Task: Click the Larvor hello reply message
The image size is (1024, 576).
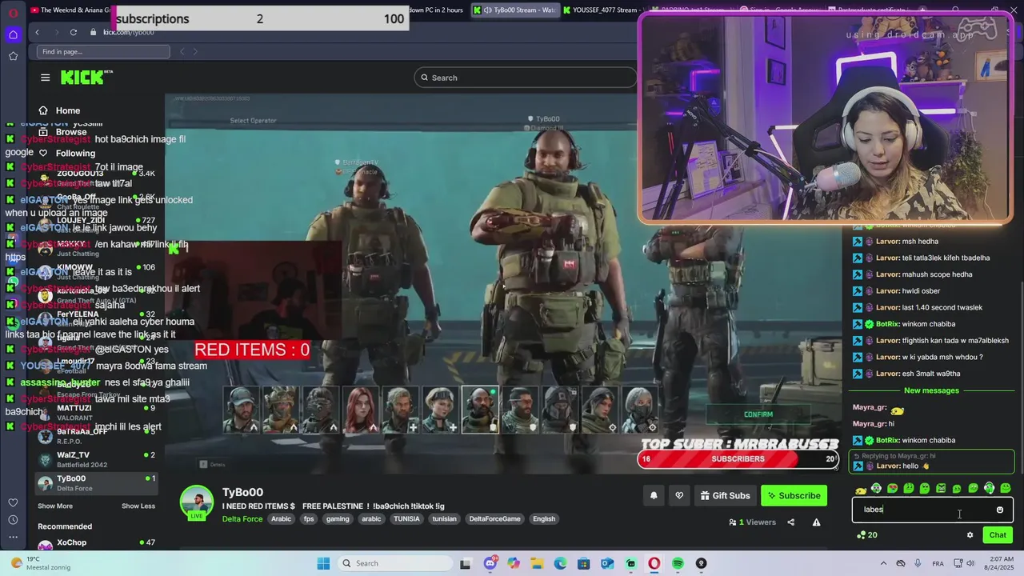Action: tap(931, 462)
